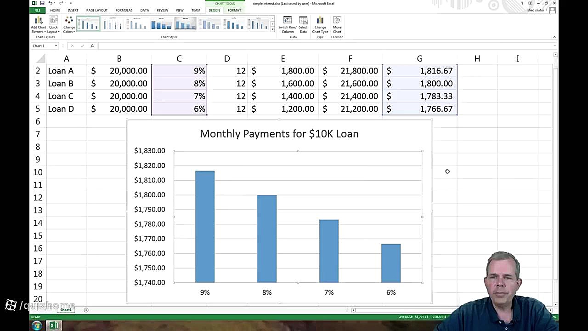Cancel the formula bar entry
Viewport: 588px width, 331px height.
tap(72, 46)
